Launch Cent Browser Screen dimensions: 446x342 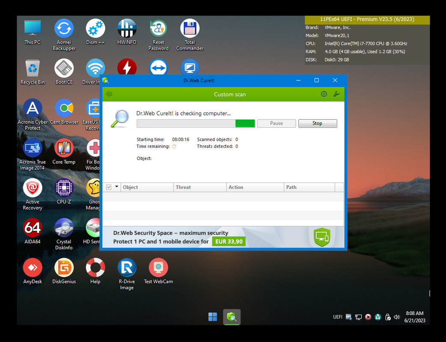64,112
